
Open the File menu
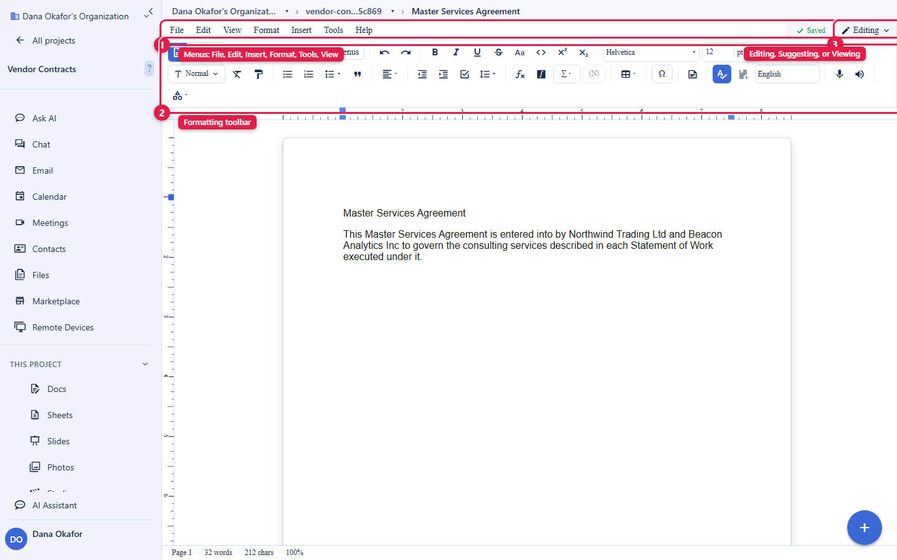click(177, 30)
